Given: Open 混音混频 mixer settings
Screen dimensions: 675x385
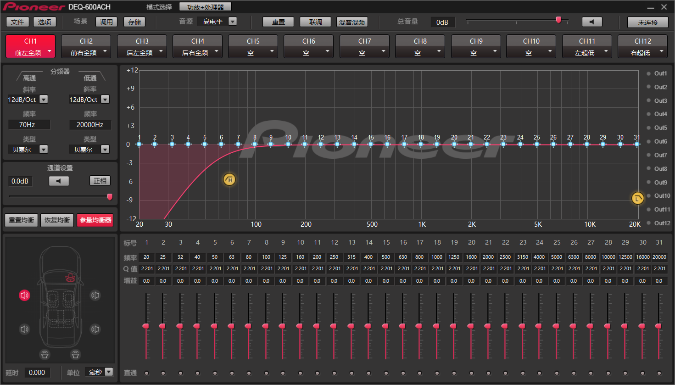Looking at the screenshot, I should click(352, 22).
